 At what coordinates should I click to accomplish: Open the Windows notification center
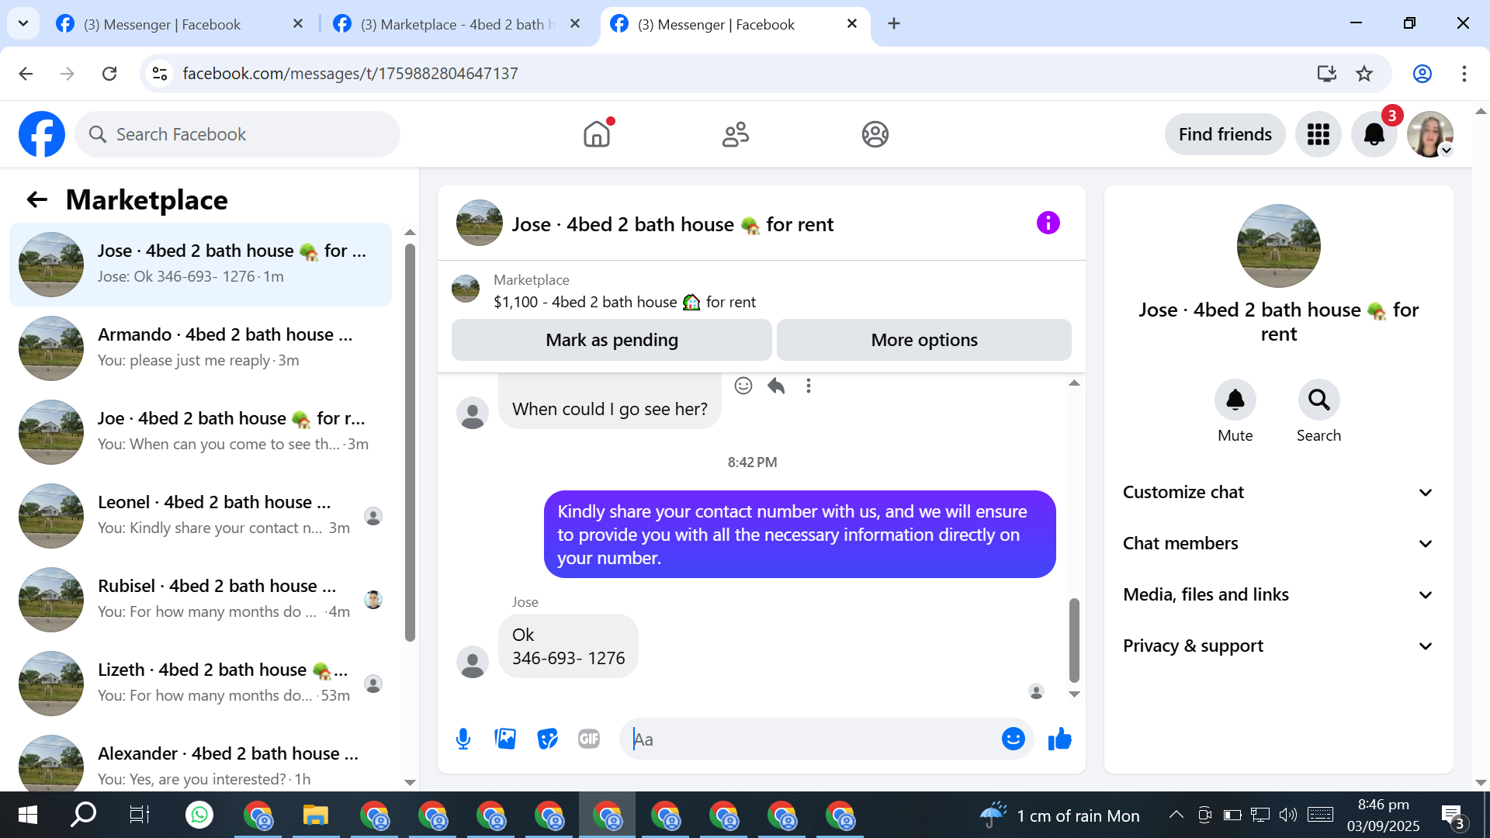click(x=1453, y=815)
